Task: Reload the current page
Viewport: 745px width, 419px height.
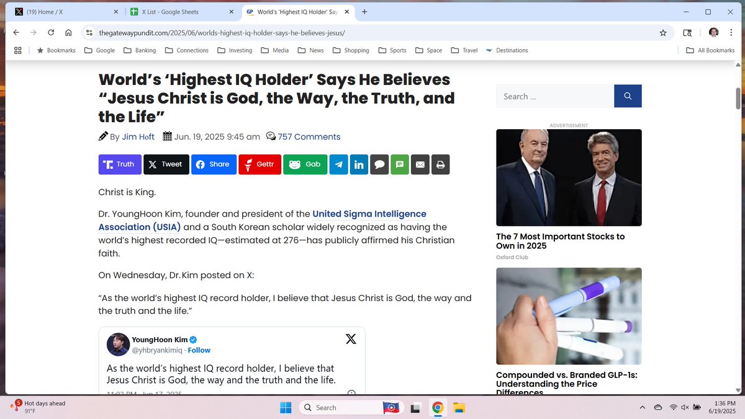Action: pyautogui.click(x=51, y=32)
